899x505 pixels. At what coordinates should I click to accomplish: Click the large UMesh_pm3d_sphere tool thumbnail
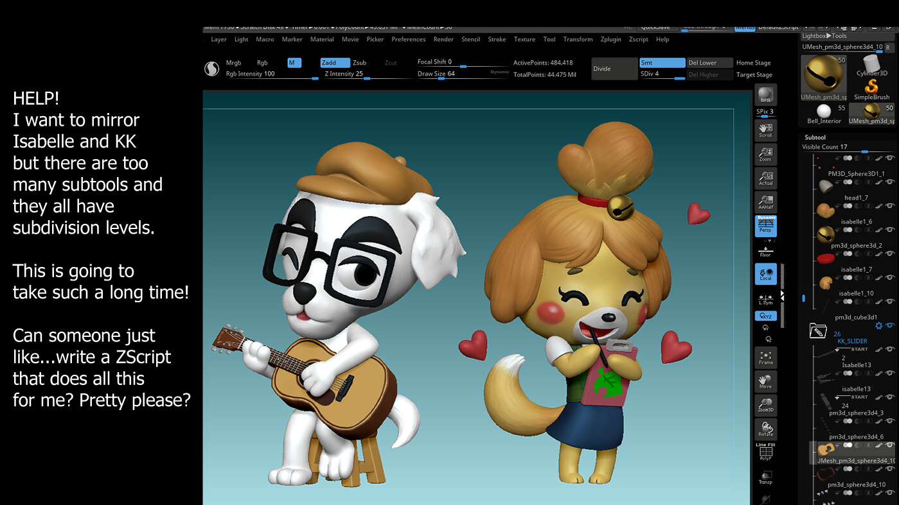[824, 78]
